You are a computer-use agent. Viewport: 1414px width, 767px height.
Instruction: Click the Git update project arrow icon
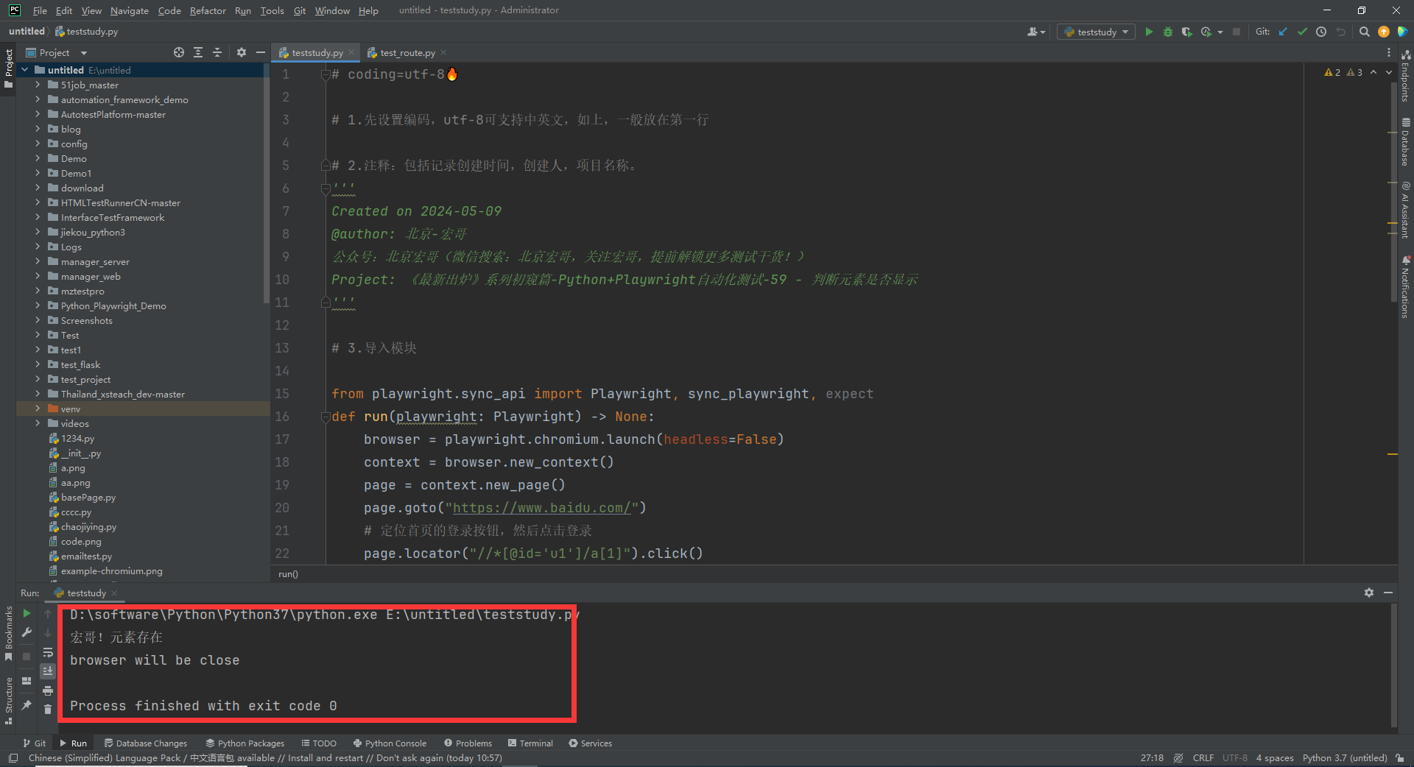pos(1283,32)
